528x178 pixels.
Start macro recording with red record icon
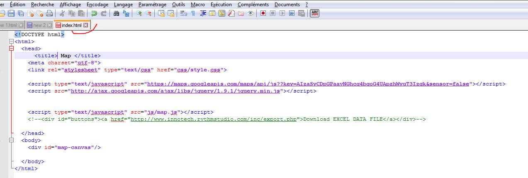[x=263, y=14]
